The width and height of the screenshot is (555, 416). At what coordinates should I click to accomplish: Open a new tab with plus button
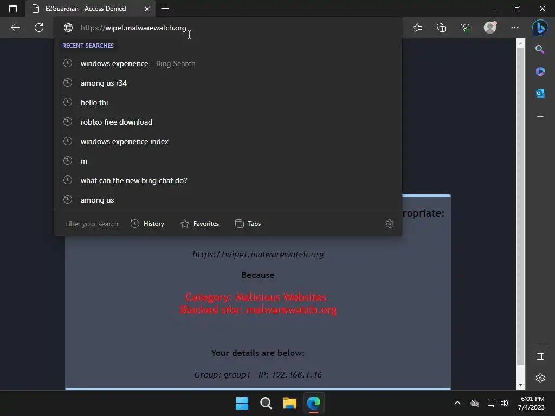point(165,9)
